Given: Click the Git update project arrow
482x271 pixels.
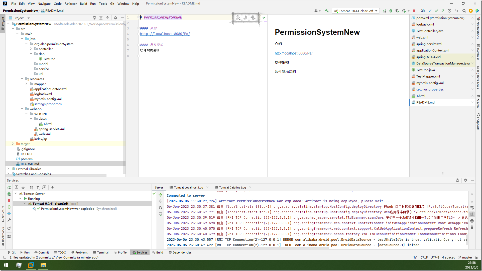Looking at the screenshot, I should (x=430, y=11).
